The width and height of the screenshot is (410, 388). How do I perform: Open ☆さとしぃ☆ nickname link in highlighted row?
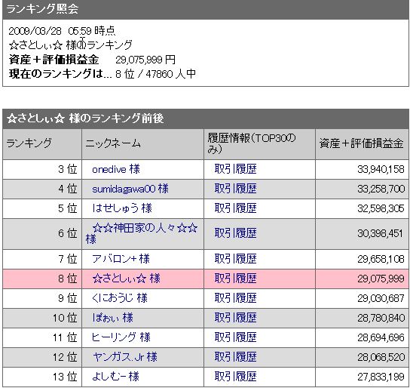(127, 279)
